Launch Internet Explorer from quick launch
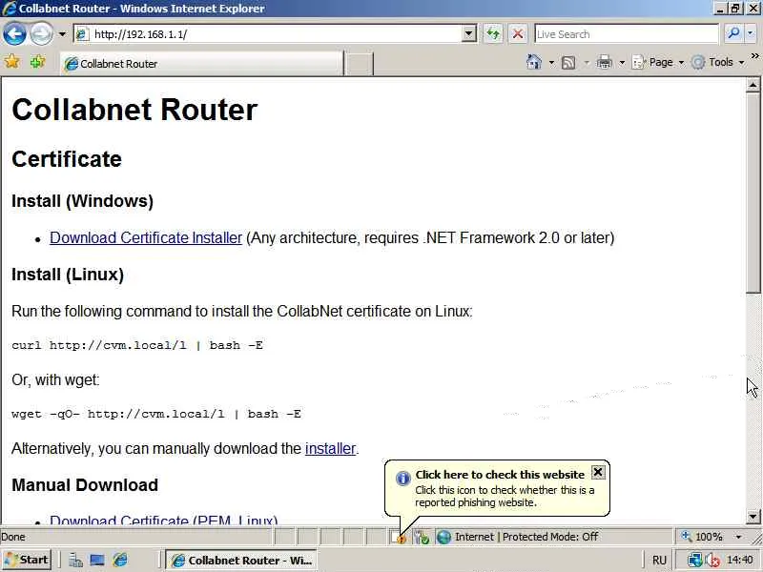The height and width of the screenshot is (572, 763). pos(120,561)
